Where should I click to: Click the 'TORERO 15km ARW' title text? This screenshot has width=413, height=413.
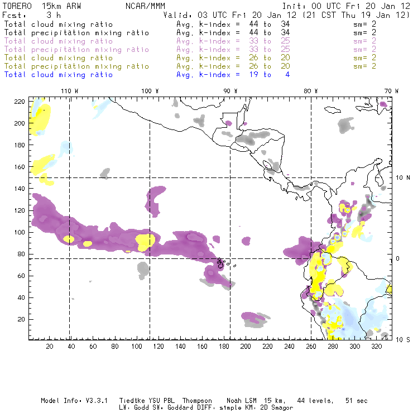tap(42, 6)
